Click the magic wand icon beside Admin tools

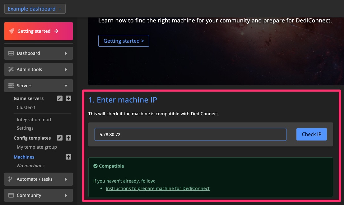click(x=10, y=69)
